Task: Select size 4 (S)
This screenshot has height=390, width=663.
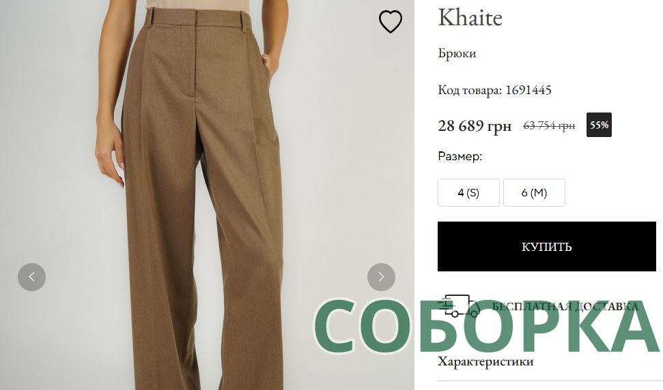Action: pos(468,192)
